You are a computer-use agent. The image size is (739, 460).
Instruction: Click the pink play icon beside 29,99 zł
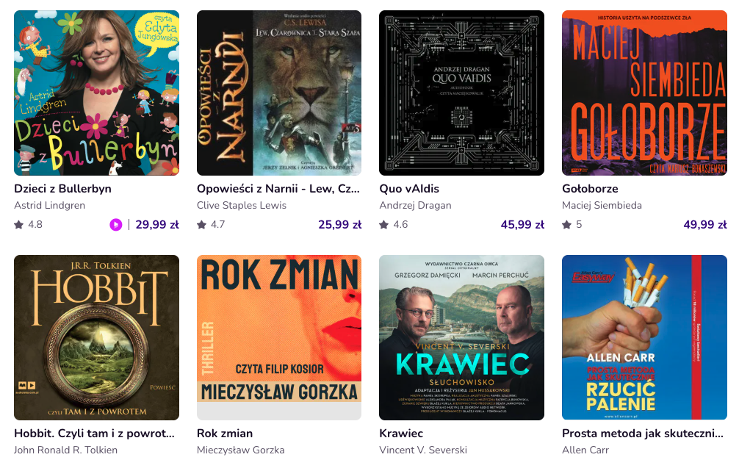pyautogui.click(x=116, y=225)
